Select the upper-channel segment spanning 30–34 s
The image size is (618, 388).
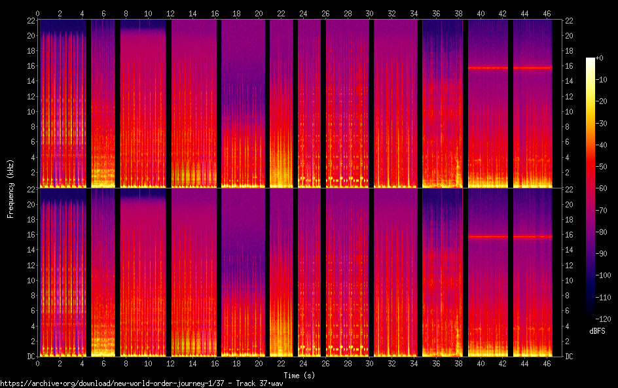coord(395,103)
